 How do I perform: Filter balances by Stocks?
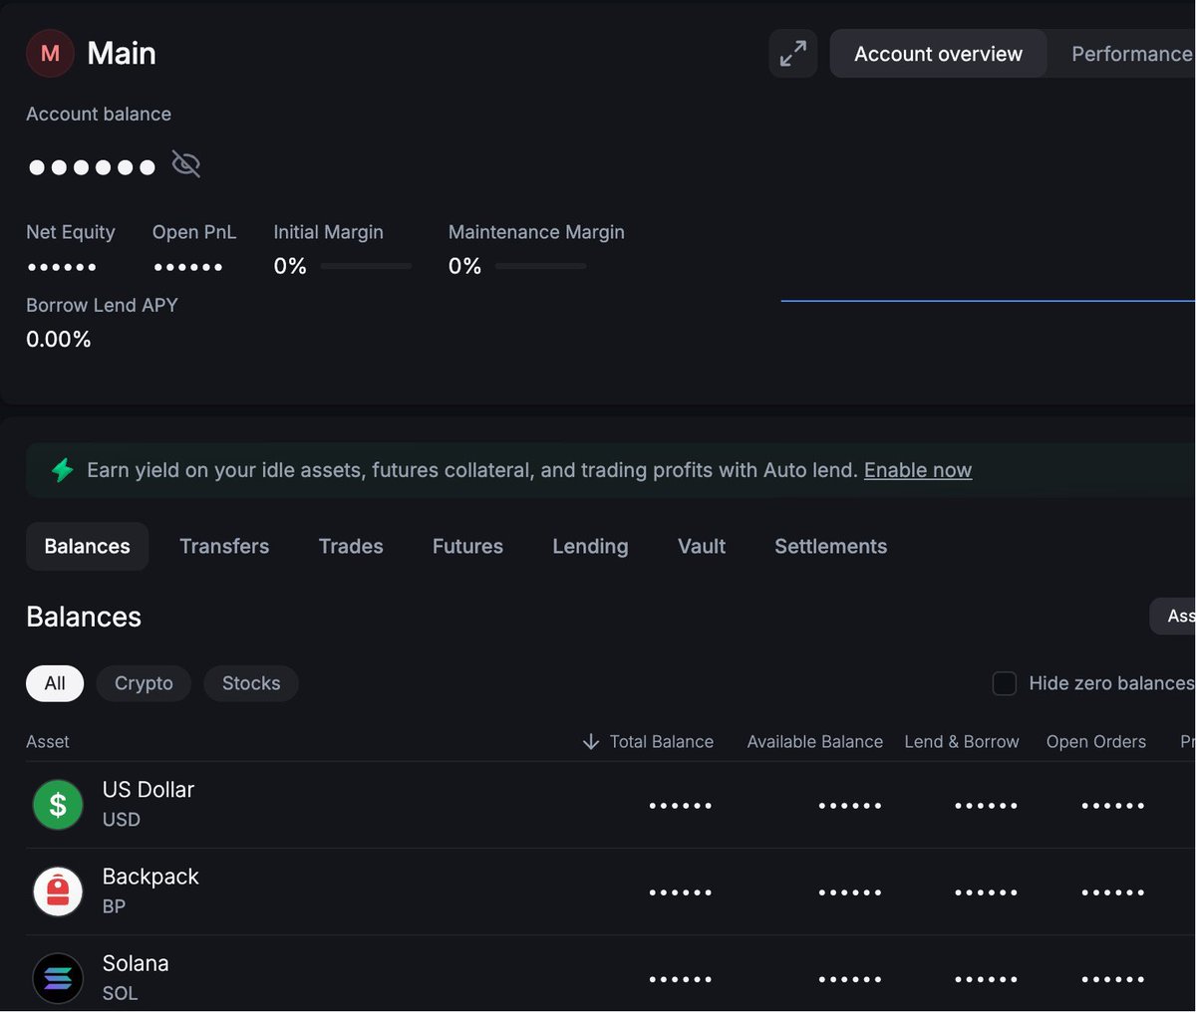coord(251,683)
